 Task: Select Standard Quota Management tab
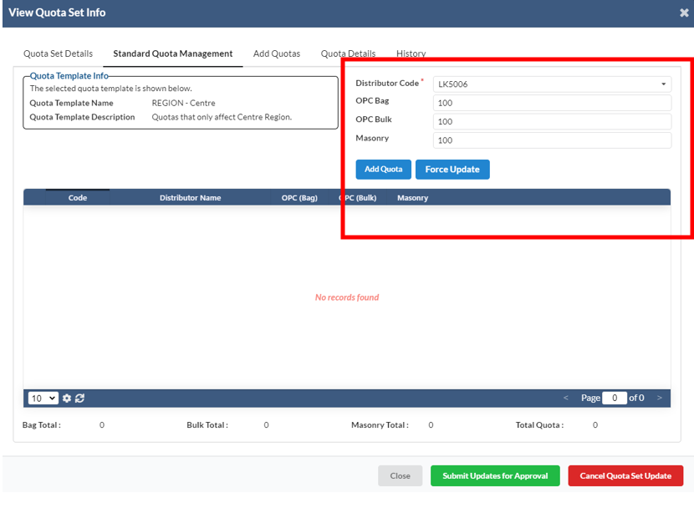[172, 53]
